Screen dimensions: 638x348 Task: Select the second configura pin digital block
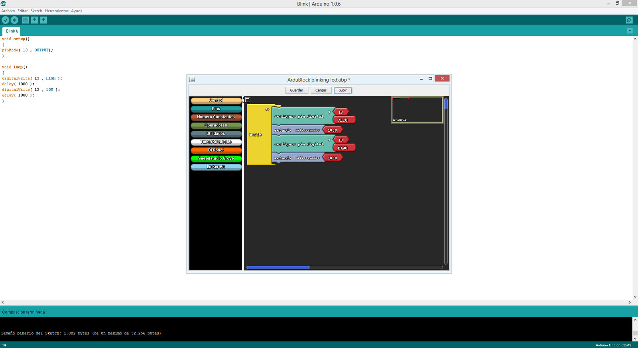(x=299, y=144)
